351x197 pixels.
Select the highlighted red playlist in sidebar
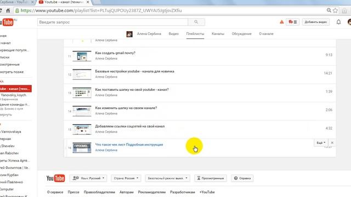pos(16,89)
